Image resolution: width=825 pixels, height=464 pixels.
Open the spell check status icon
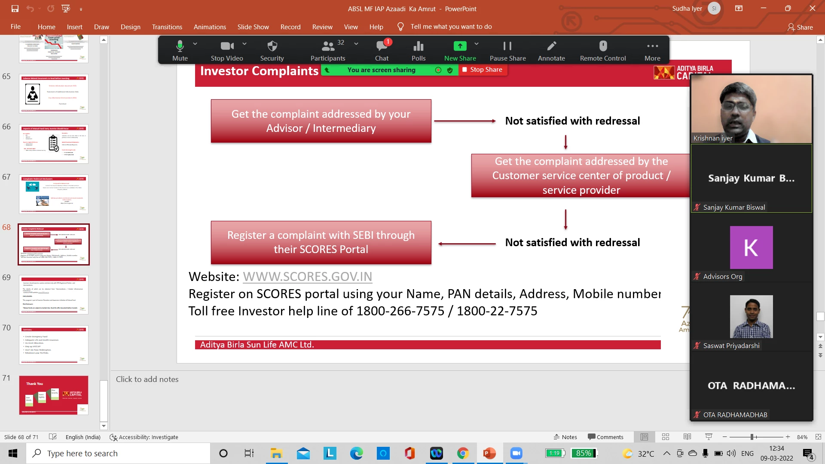(53, 437)
